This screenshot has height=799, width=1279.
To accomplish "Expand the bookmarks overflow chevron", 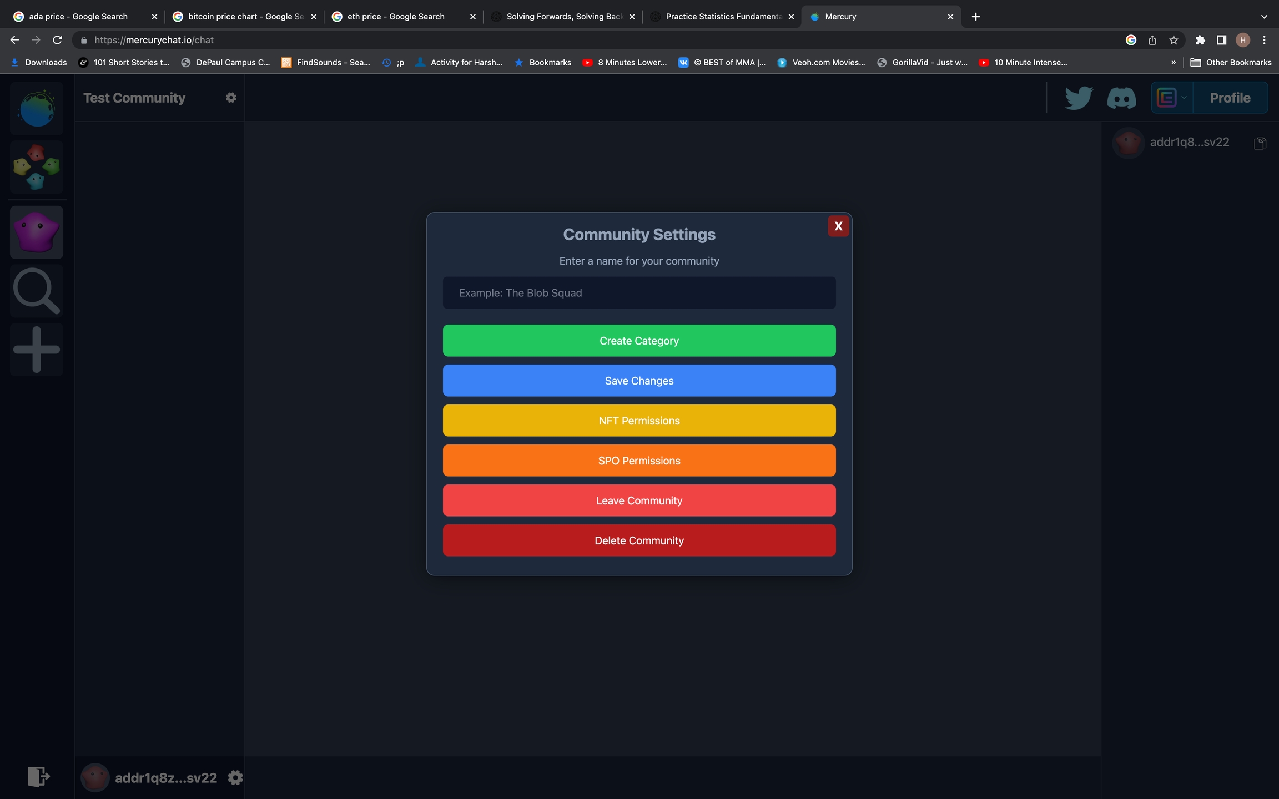I will coord(1173,63).
